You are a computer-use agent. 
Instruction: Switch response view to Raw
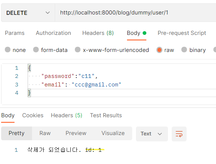[x=45, y=133]
